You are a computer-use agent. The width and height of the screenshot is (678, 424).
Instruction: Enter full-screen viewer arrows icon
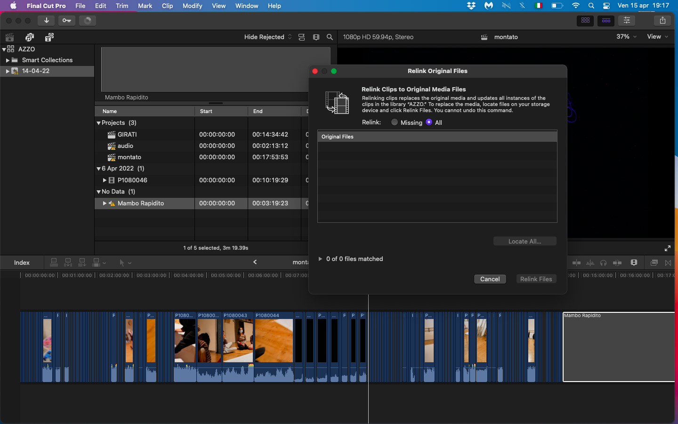(667, 248)
